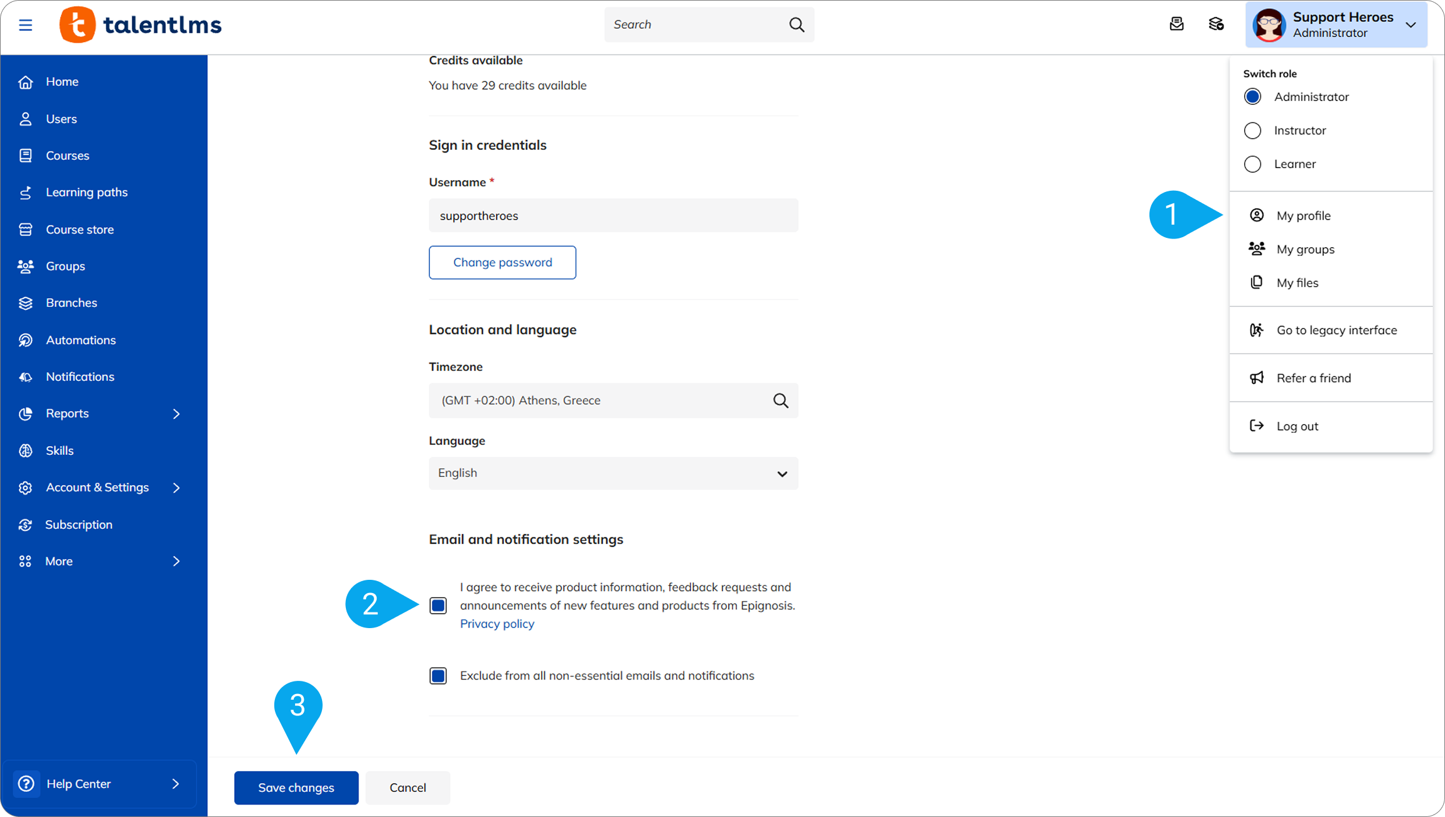Viewport: 1445px width, 817px height.
Task: Select the Instructor role radio button
Action: 1252,131
